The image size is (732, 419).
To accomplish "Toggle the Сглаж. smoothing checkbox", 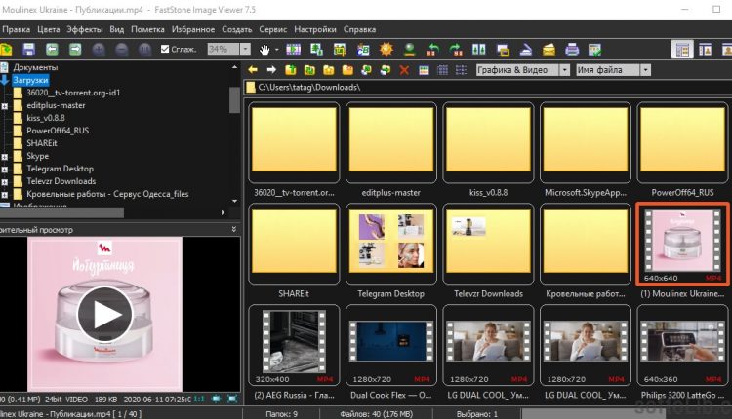I will pos(165,49).
